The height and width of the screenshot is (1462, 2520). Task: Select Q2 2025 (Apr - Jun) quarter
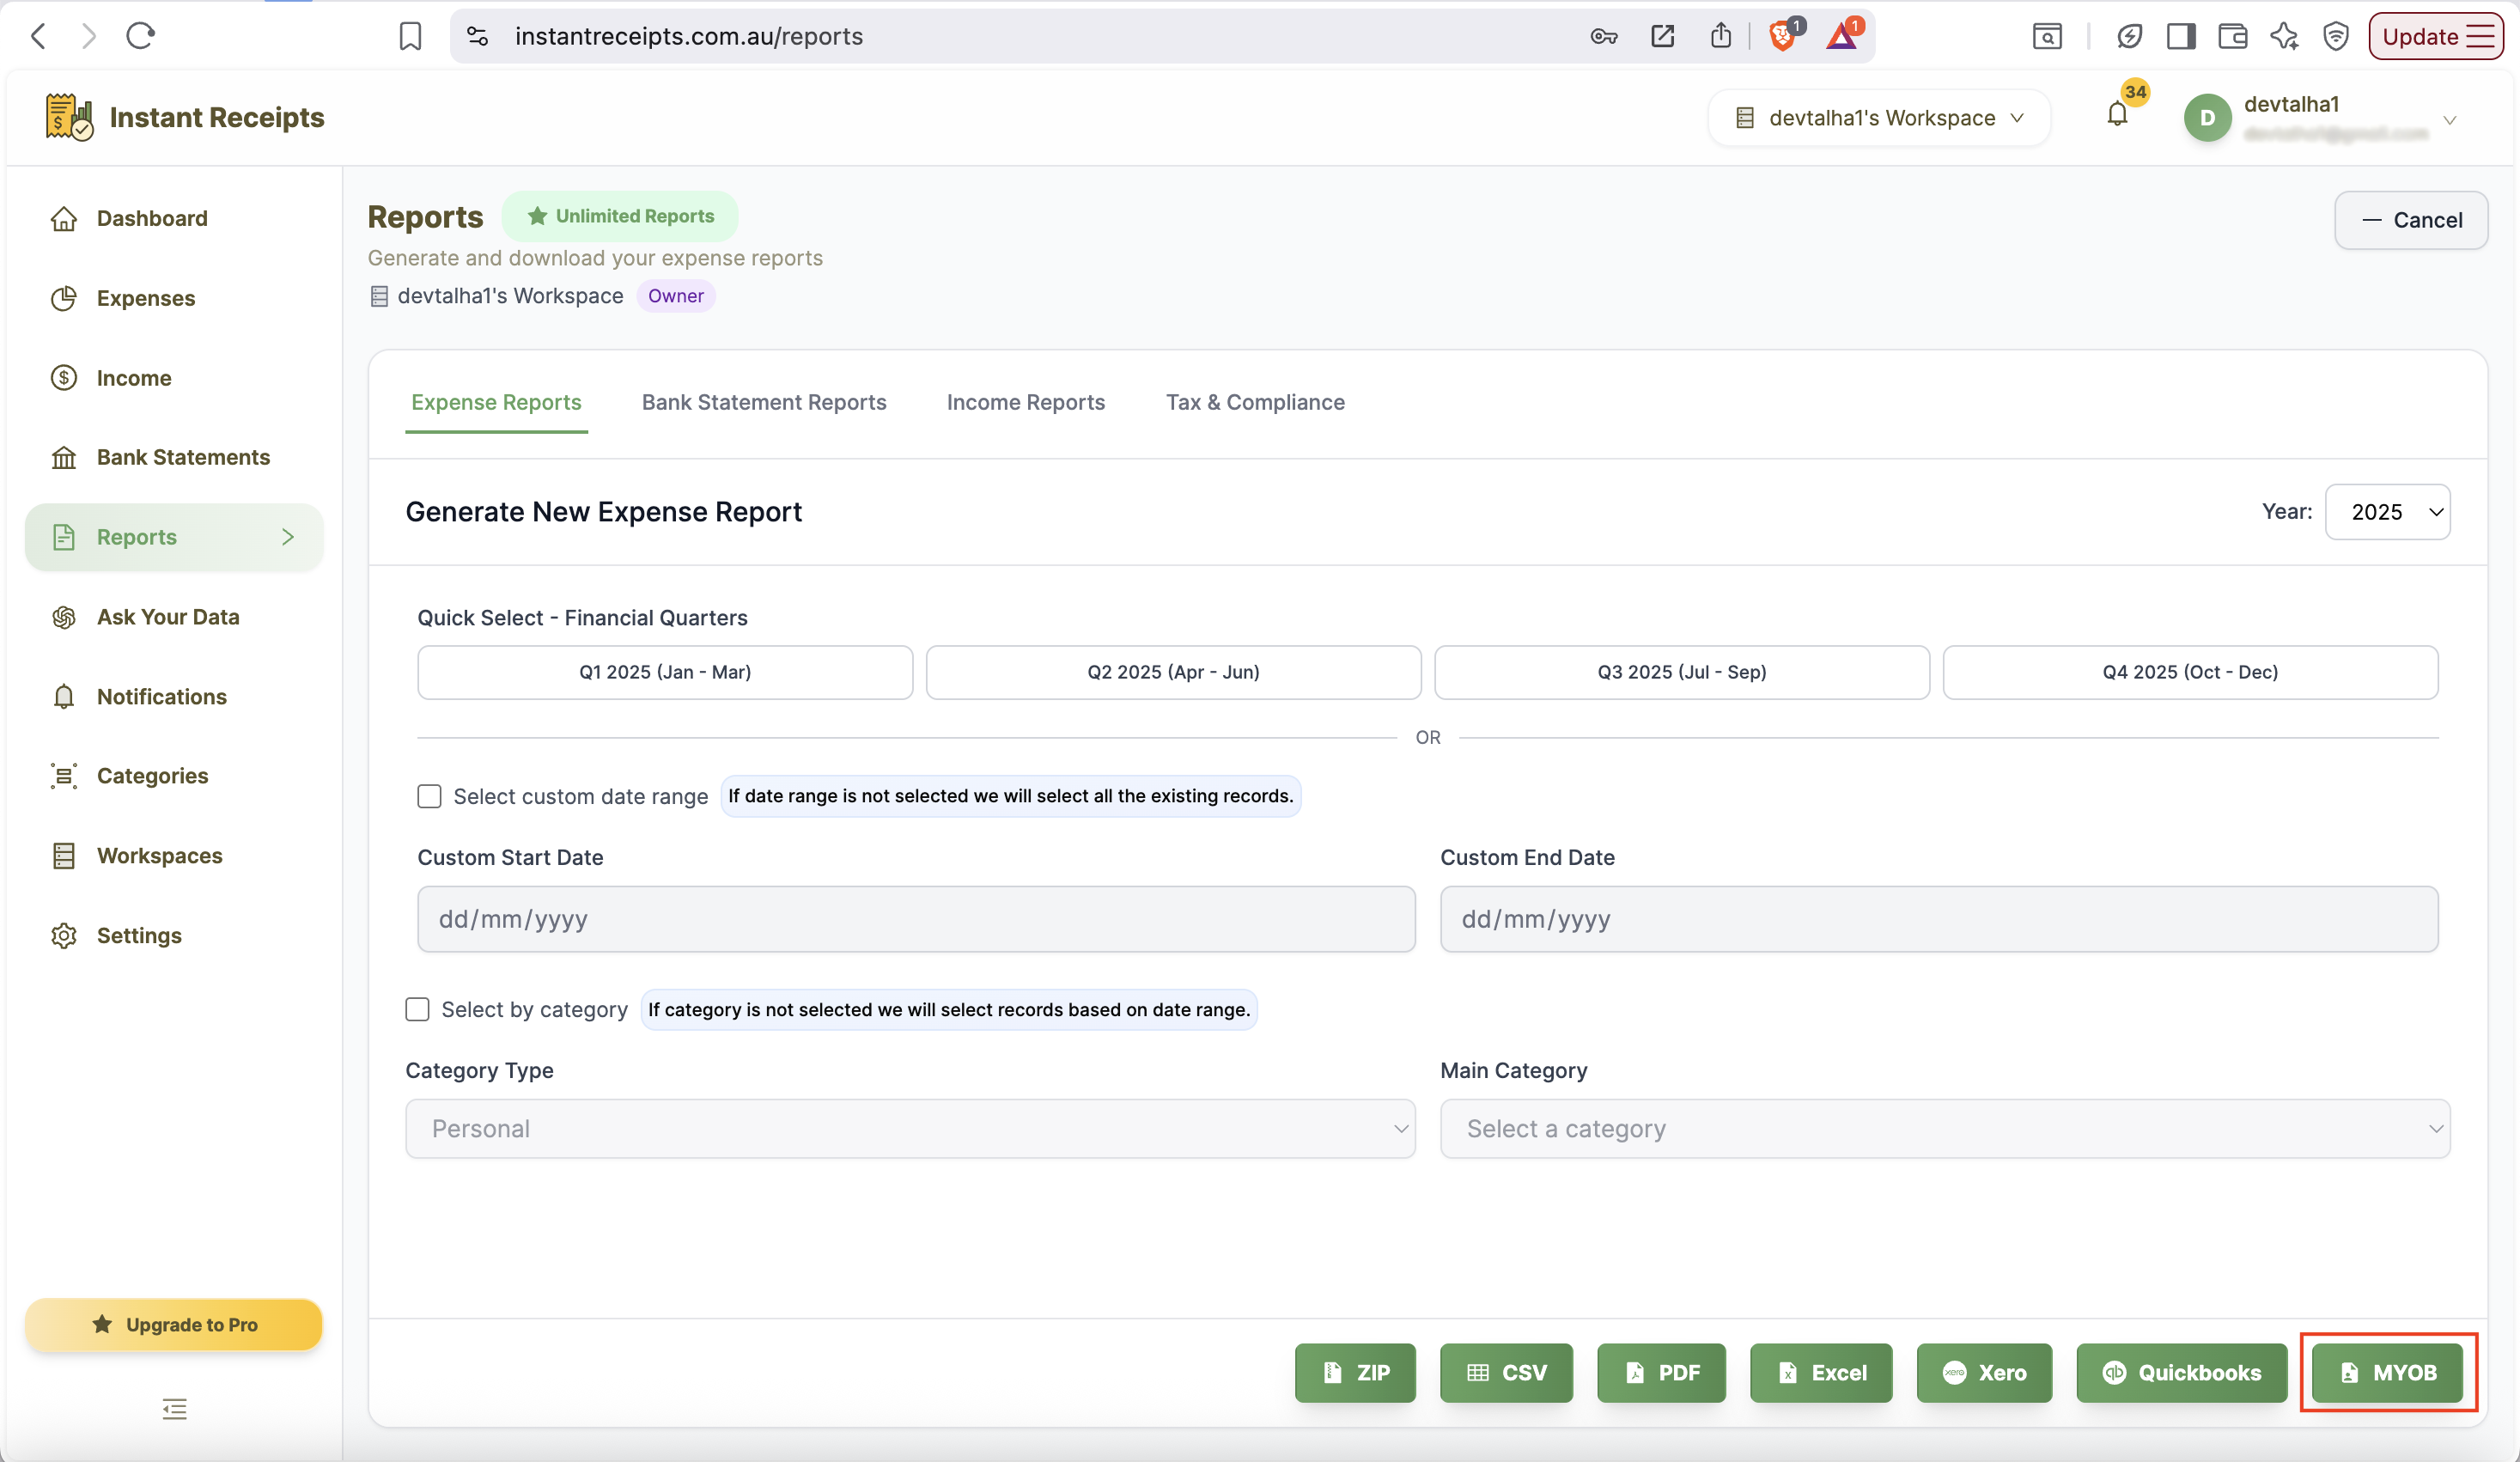point(1173,672)
